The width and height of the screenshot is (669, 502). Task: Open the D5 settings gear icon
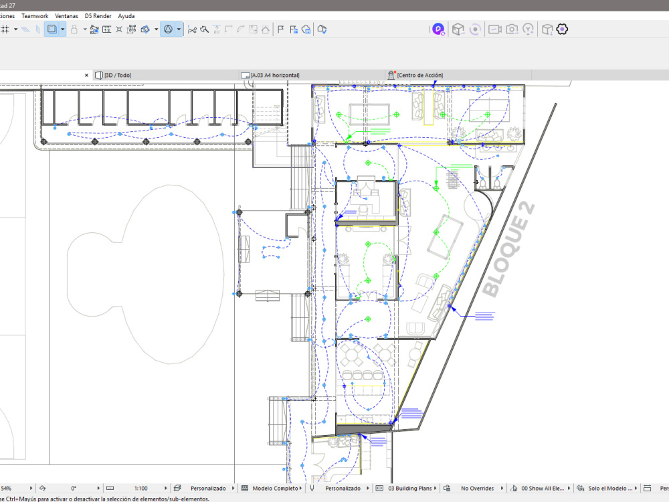pyautogui.click(x=563, y=29)
